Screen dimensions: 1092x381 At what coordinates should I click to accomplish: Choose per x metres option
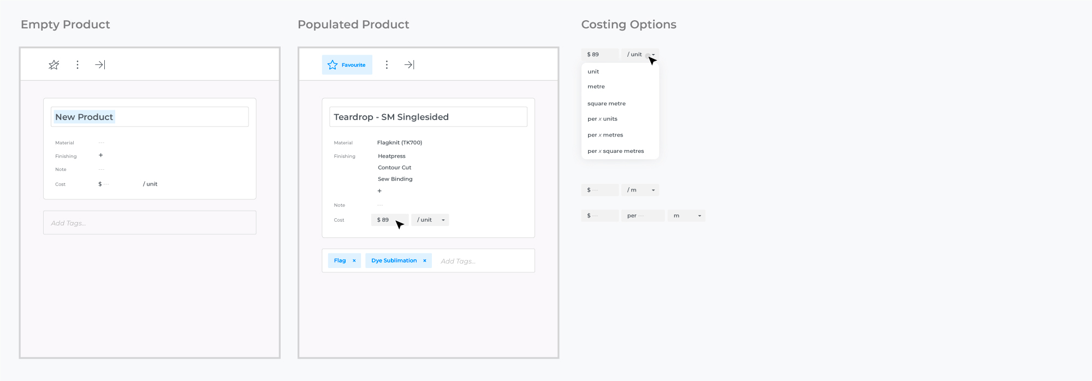click(x=605, y=135)
